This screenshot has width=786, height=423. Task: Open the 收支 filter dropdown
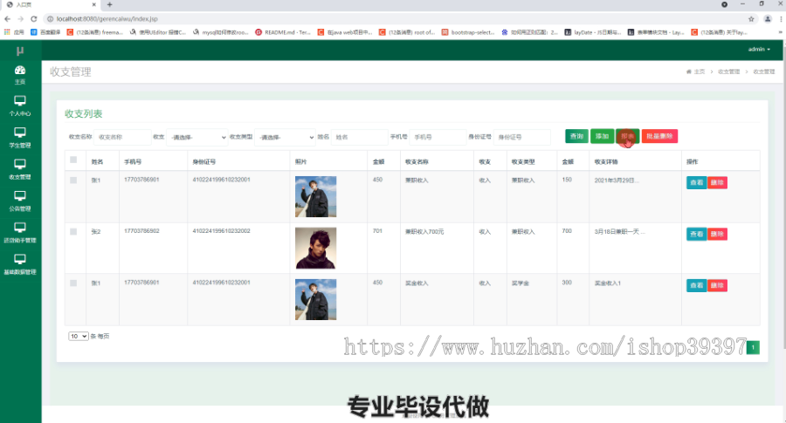pyautogui.click(x=197, y=137)
